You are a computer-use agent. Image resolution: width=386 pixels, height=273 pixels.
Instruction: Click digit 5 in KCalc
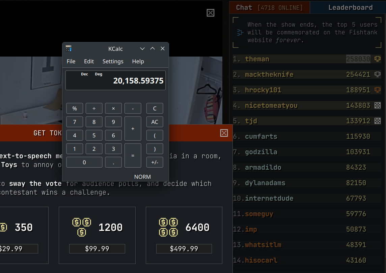(x=94, y=136)
